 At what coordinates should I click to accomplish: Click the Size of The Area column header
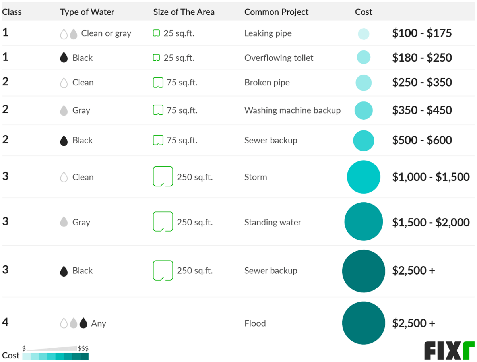[x=184, y=12]
